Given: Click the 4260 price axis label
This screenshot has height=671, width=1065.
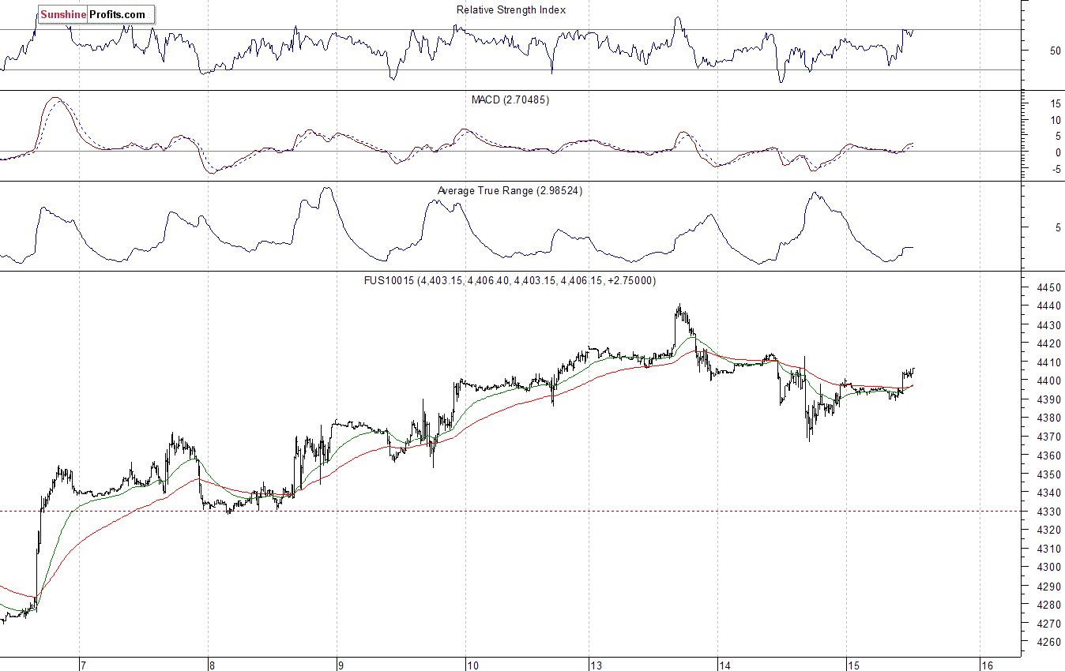Looking at the screenshot, I should click(x=1050, y=642).
